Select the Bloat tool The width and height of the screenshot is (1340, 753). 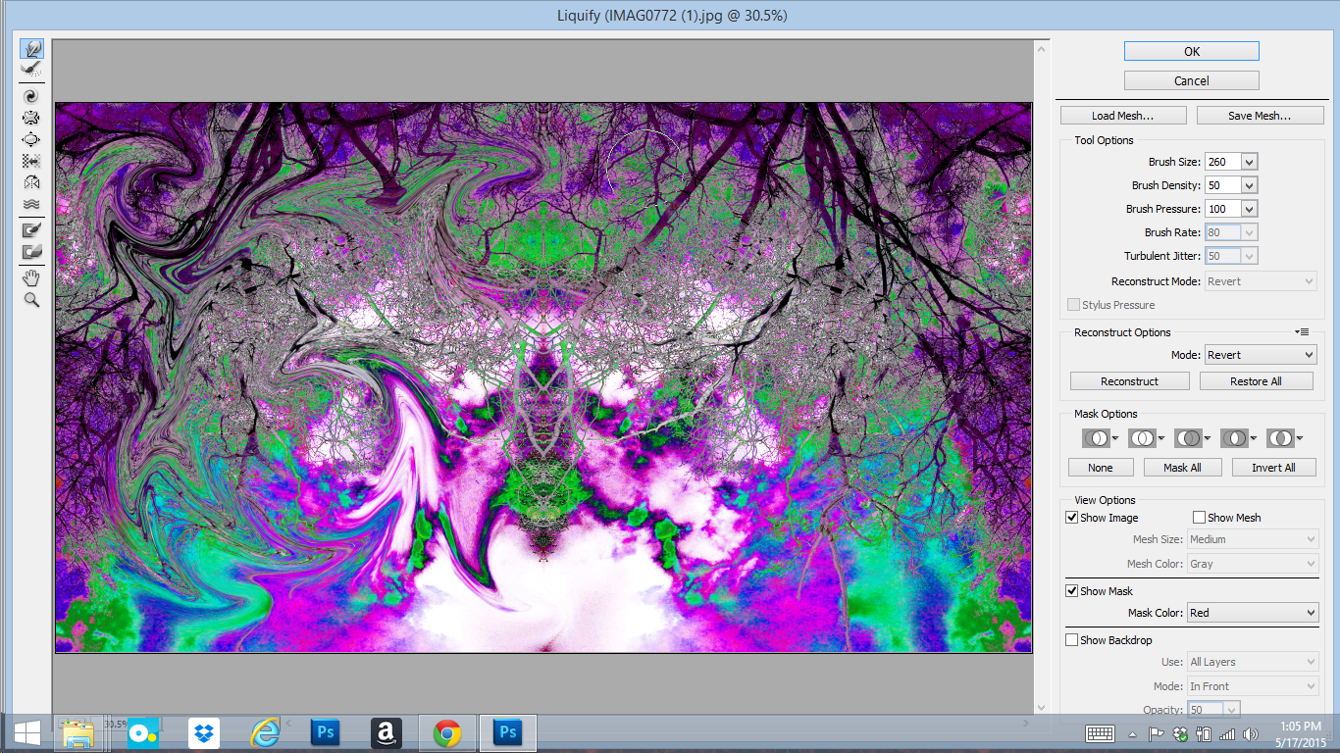pyautogui.click(x=31, y=139)
